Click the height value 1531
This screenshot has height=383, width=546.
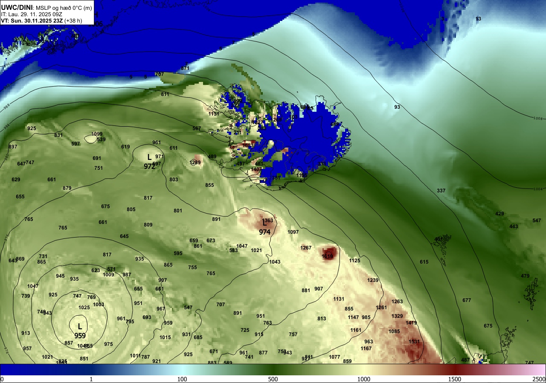click(x=414, y=342)
